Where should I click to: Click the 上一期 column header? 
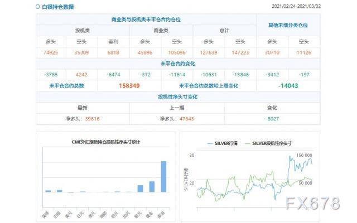(177, 108)
